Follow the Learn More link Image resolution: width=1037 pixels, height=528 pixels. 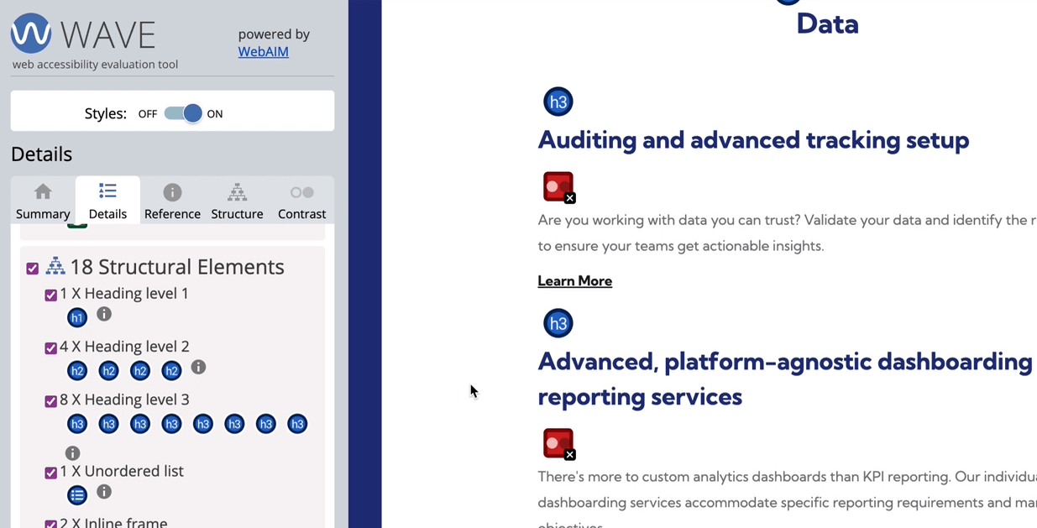coord(575,281)
